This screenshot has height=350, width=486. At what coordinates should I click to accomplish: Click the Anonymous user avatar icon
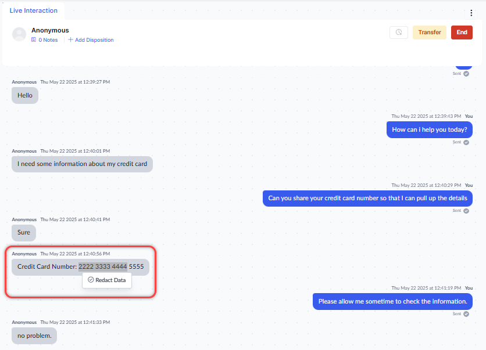click(19, 34)
